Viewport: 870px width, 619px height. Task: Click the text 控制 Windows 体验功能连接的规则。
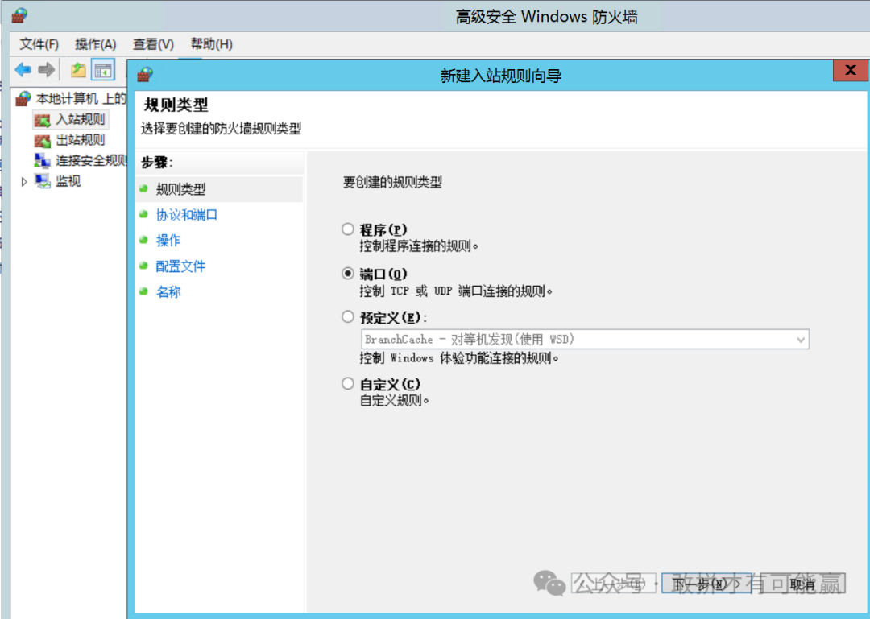coord(459,357)
